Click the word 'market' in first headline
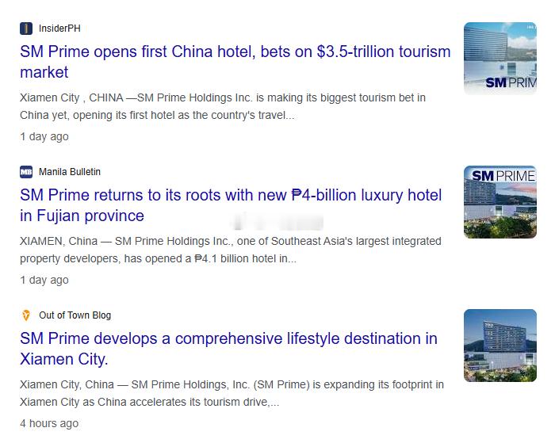Viewport: 555px width, 443px height. point(44,73)
